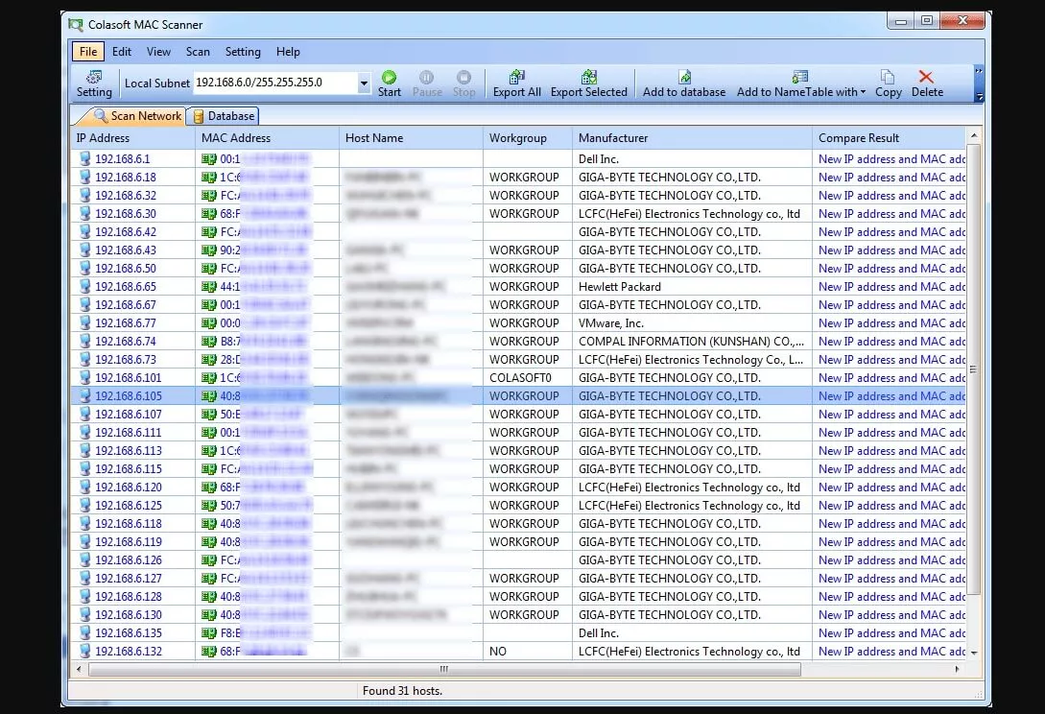Click the vertical scrollbar up arrow
1045x714 pixels.
974,136
